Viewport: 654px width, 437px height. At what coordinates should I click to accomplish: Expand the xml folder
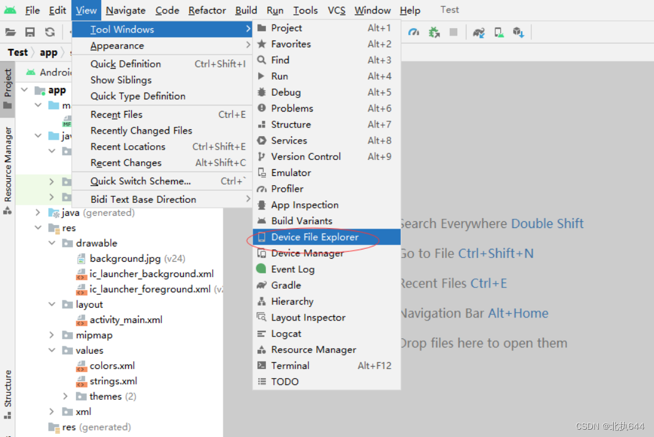51,411
